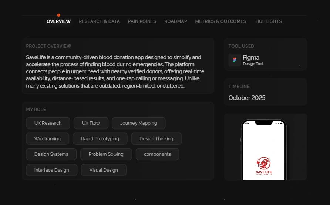View the Highlights tab
This screenshot has width=330, height=205.
click(x=268, y=21)
